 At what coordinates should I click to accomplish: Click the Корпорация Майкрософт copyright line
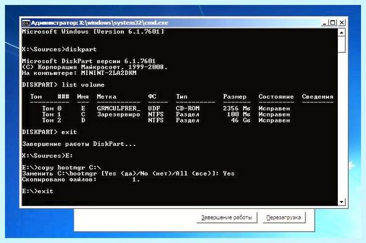click(x=95, y=67)
